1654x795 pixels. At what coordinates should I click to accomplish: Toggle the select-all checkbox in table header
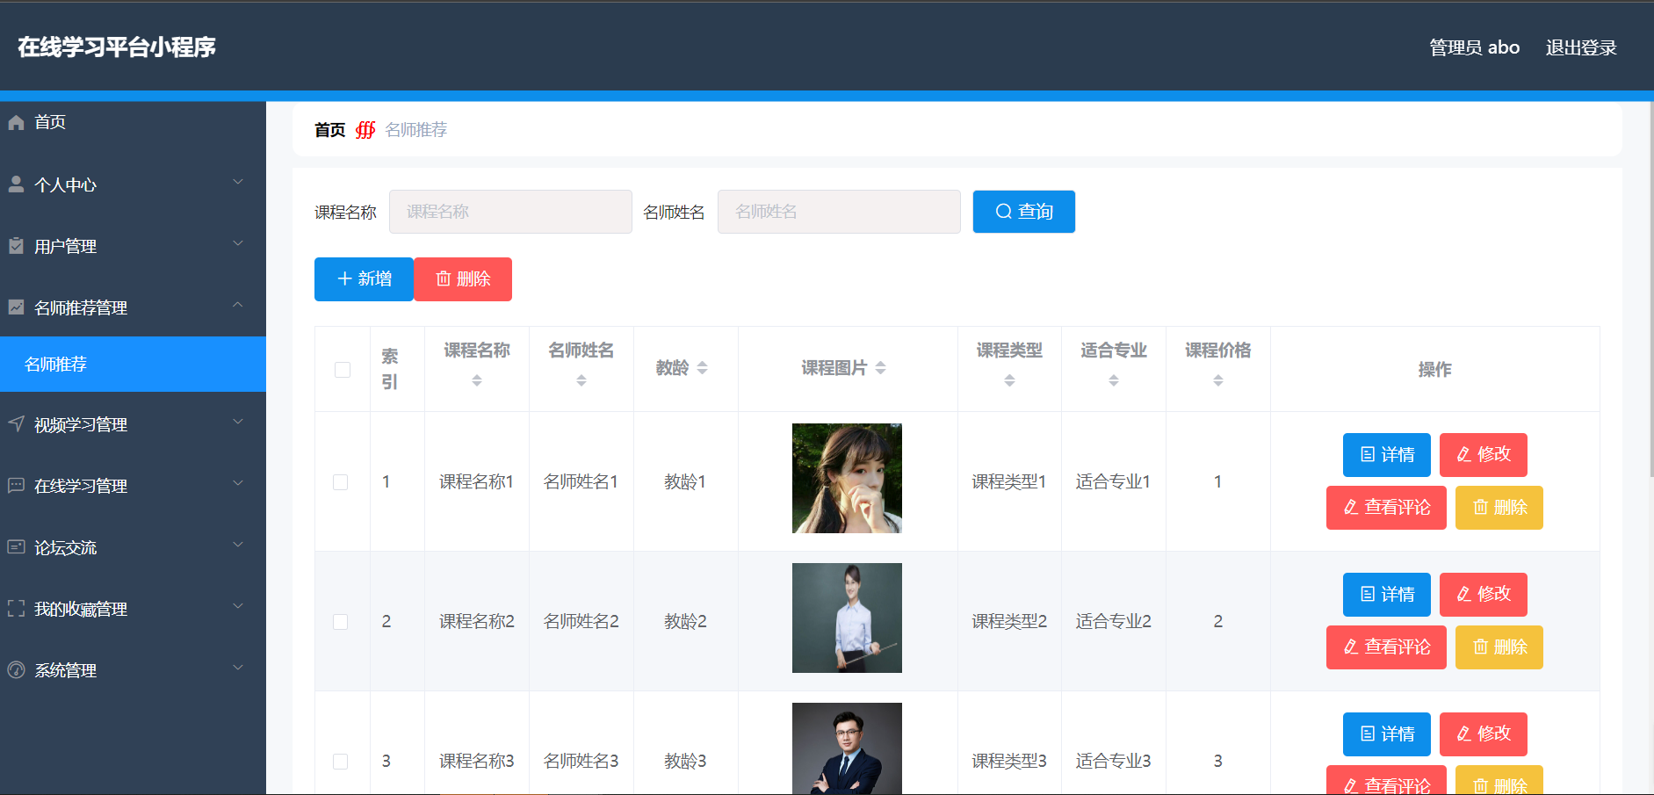click(x=343, y=370)
